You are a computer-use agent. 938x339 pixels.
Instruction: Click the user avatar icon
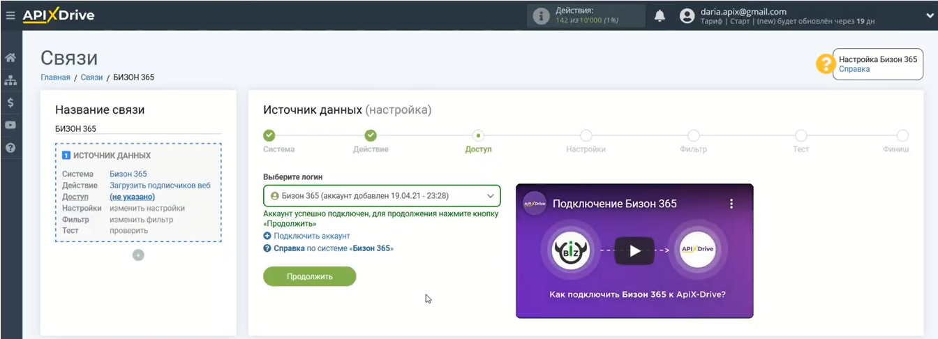[687, 16]
